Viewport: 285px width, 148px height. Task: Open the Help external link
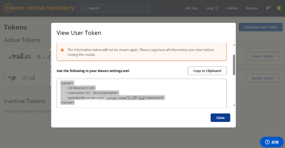pos(212,8)
